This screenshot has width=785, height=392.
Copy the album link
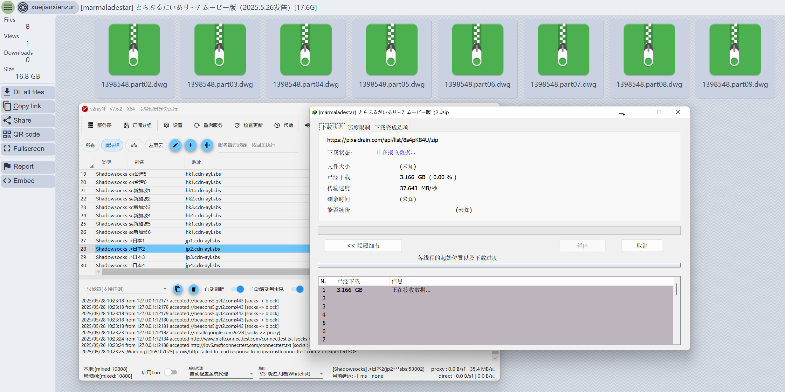pos(28,106)
